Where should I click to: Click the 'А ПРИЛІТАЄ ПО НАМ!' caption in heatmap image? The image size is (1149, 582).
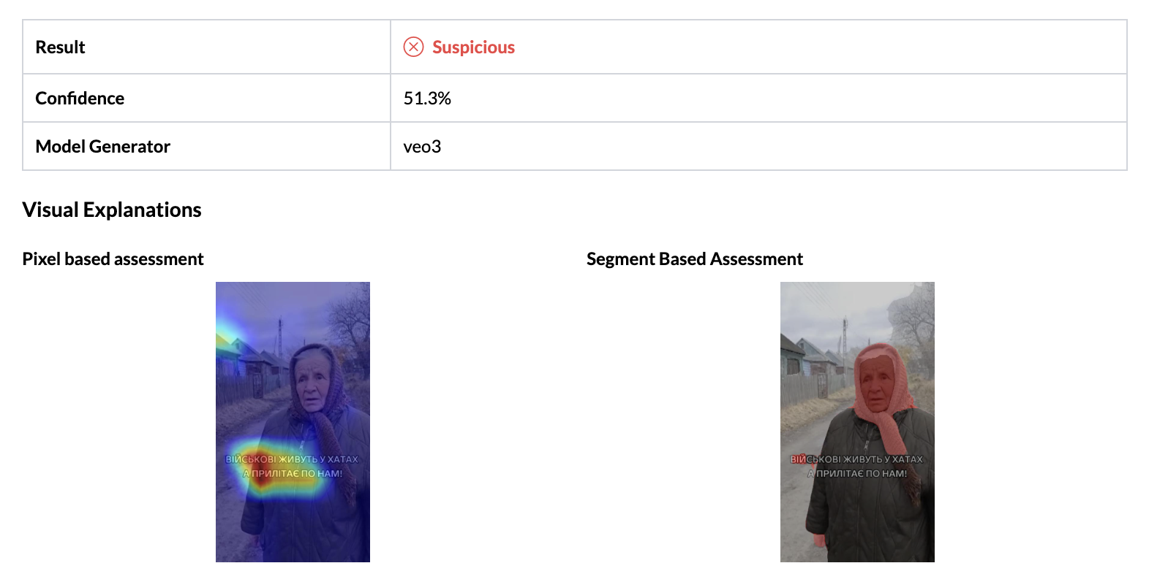tap(293, 474)
